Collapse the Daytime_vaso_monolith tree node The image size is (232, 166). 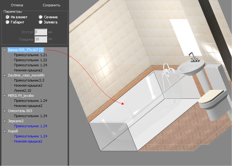[x=4, y=75]
